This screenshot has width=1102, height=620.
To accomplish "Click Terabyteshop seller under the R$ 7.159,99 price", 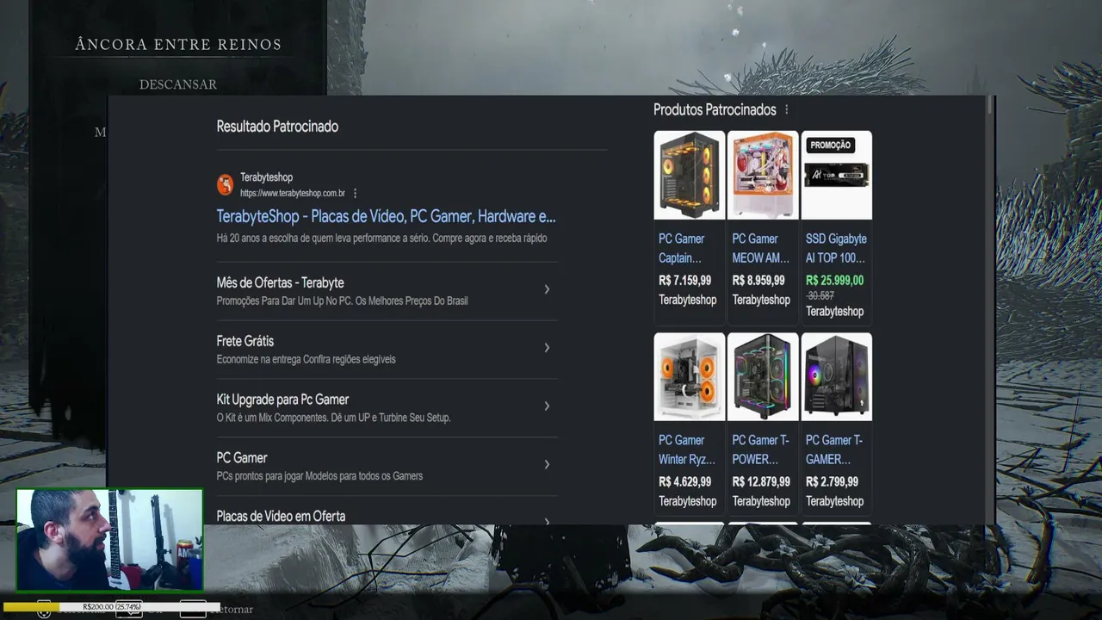I will click(688, 301).
